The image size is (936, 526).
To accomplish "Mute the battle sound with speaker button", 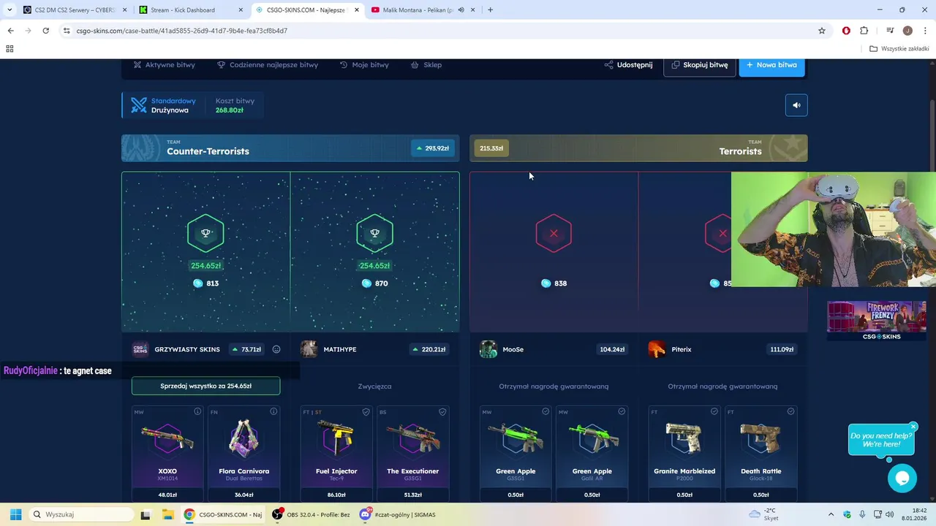I will click(x=796, y=105).
